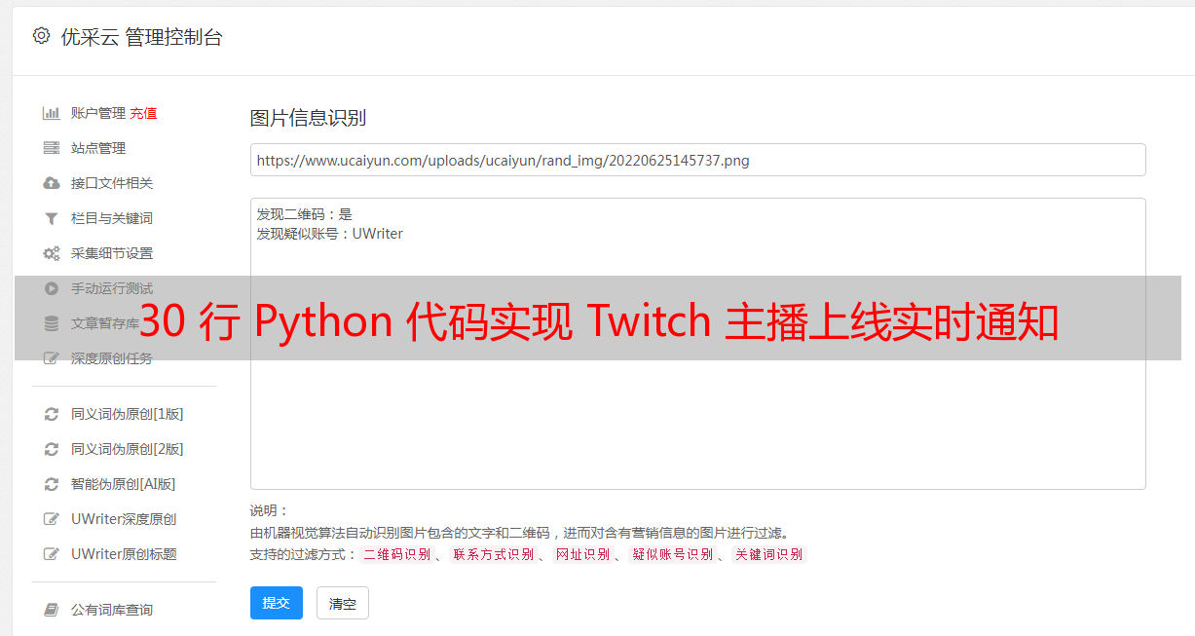Click the result line 发现二维码：是
This screenshot has height=636, width=1195.
pyautogui.click(x=304, y=214)
